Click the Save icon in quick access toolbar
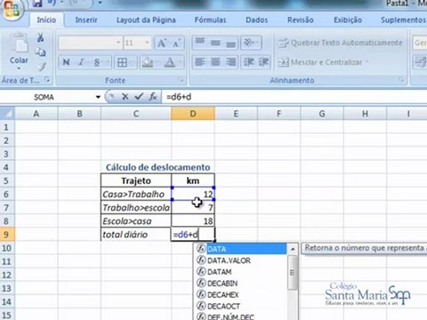Screen dimensions: 427x320 37,4
